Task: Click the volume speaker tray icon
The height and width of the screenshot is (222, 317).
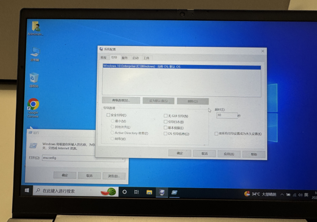Action: (300, 195)
